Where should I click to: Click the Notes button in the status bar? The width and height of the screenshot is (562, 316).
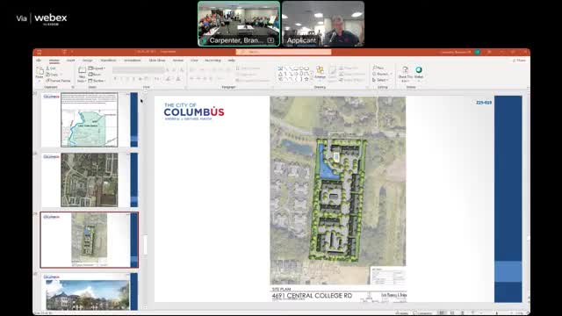402,313
